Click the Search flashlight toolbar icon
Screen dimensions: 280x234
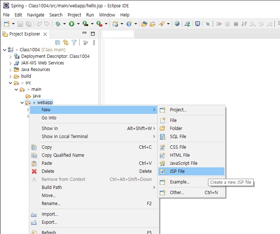[x=162, y=24]
